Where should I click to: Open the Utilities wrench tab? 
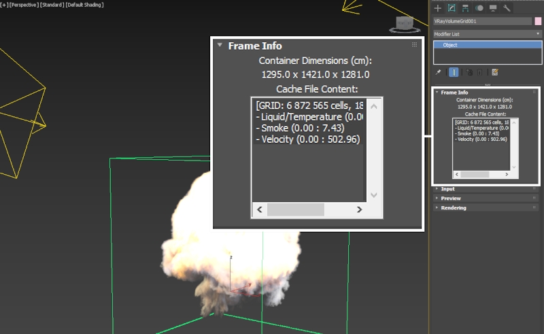pyautogui.click(x=507, y=8)
